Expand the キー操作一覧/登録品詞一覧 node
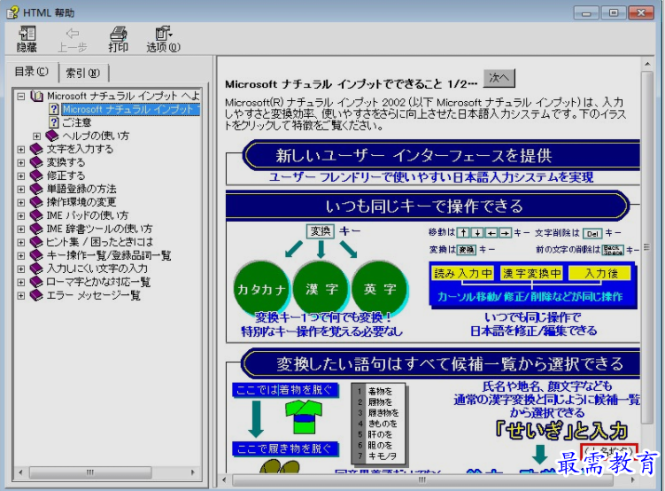This screenshot has height=491, width=665. coord(20,255)
